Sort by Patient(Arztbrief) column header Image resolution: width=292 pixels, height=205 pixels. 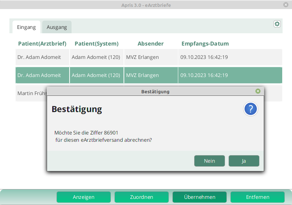42,44
